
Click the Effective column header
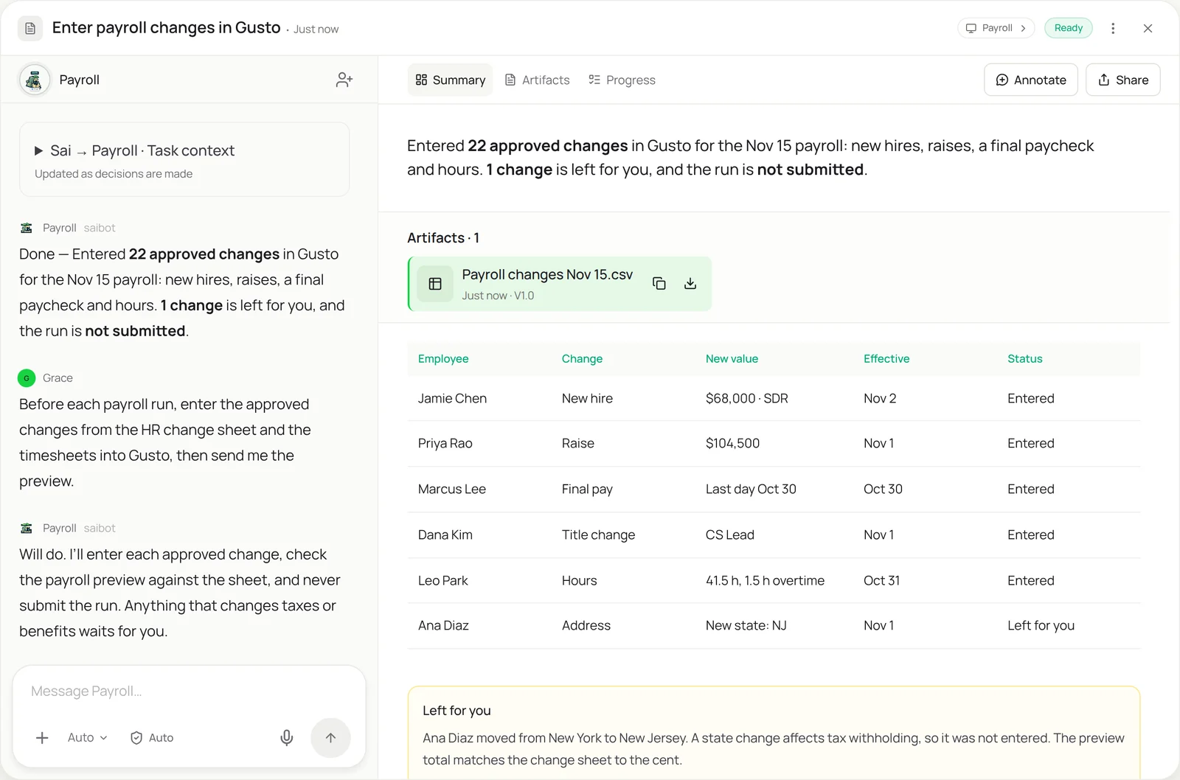coord(886,359)
